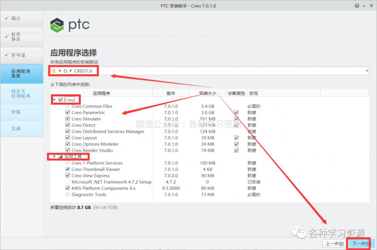Select the Creo 7 Platform Services row

tap(210, 163)
